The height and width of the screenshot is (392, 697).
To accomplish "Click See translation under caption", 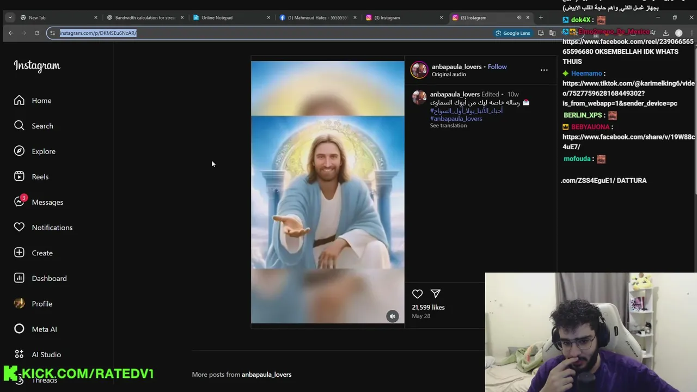I will point(448,126).
